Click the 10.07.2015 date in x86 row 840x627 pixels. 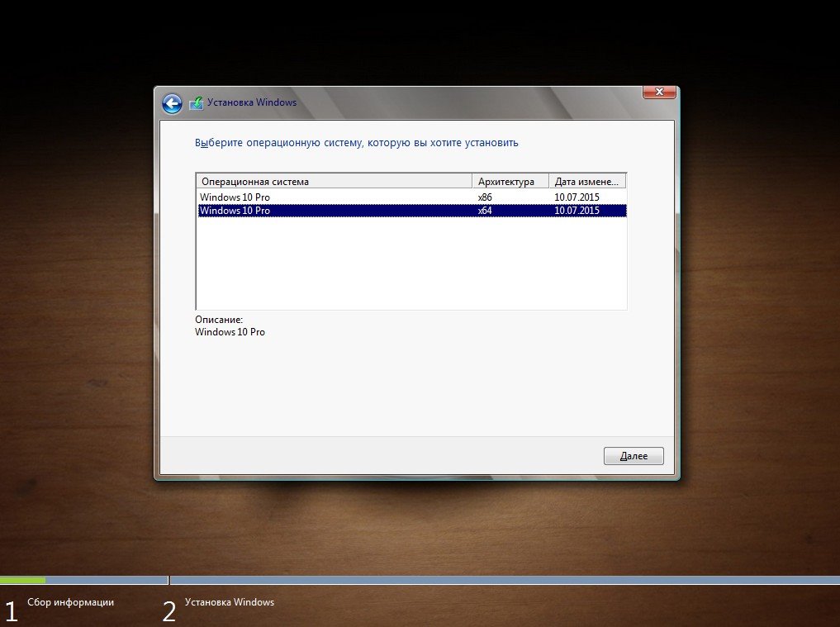point(577,197)
